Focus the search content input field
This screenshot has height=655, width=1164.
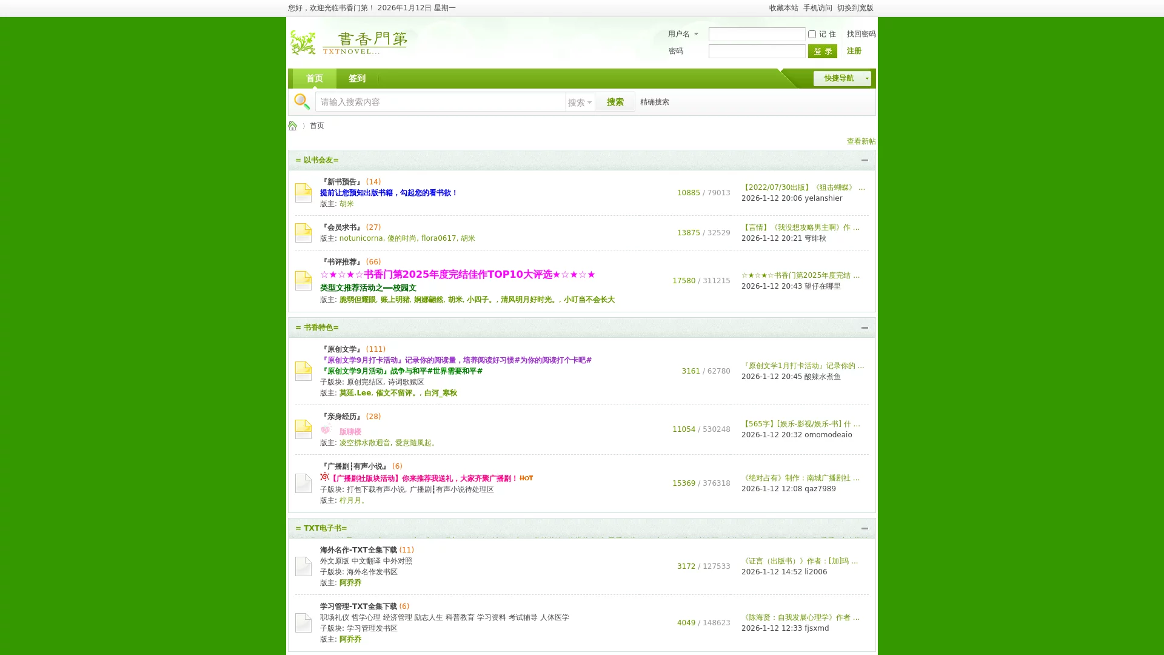440,102
